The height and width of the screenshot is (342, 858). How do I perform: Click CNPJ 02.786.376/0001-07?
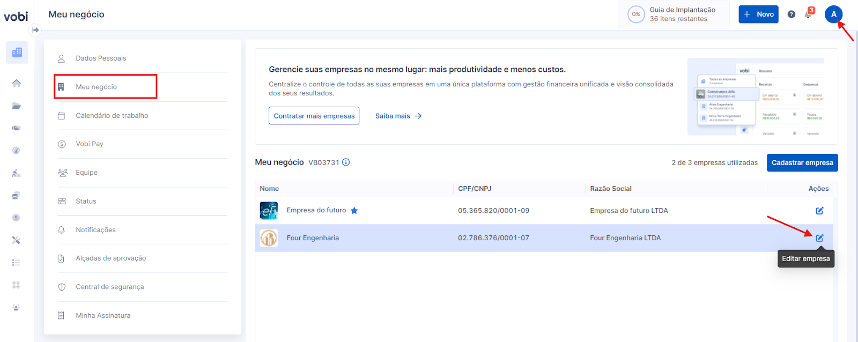[493, 238]
